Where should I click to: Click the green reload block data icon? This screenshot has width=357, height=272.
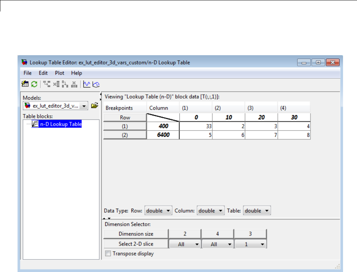click(34, 84)
